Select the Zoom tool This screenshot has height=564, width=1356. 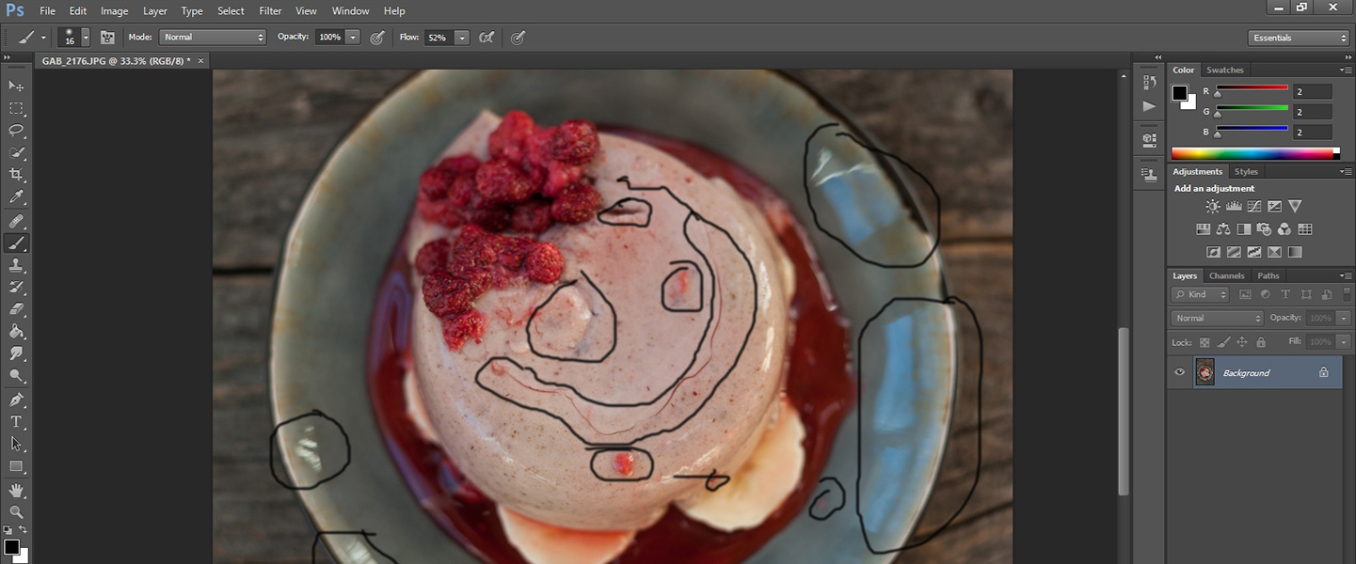point(16,512)
